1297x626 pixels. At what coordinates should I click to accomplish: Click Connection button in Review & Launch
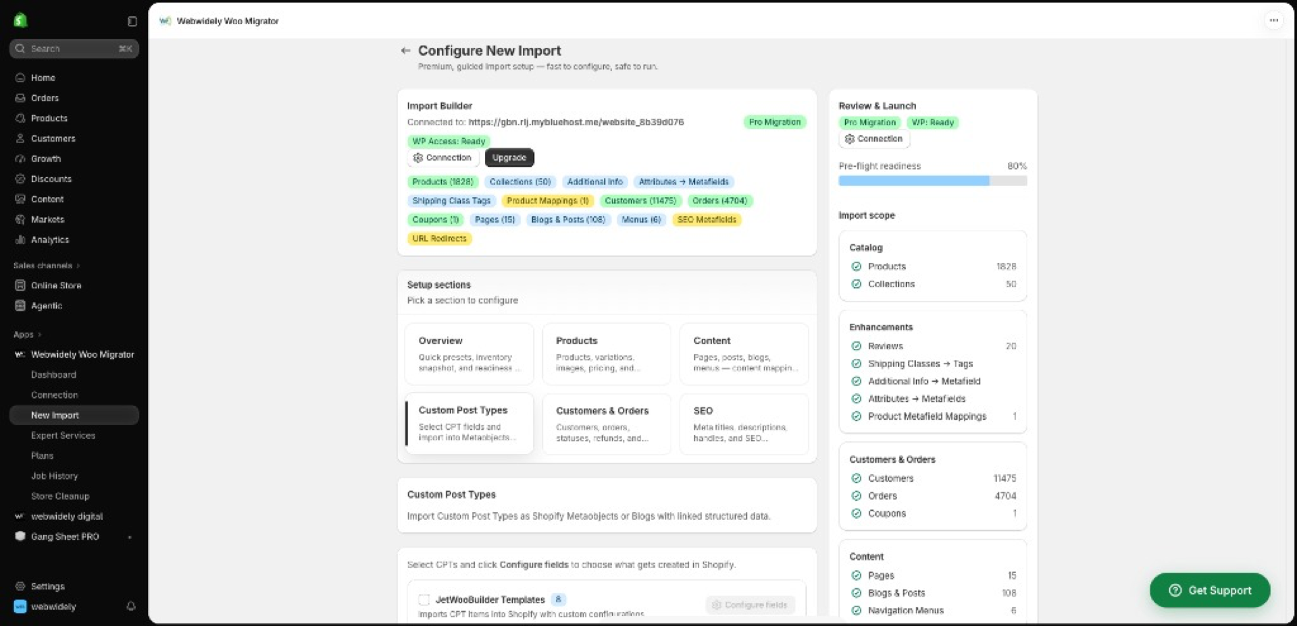pos(874,138)
